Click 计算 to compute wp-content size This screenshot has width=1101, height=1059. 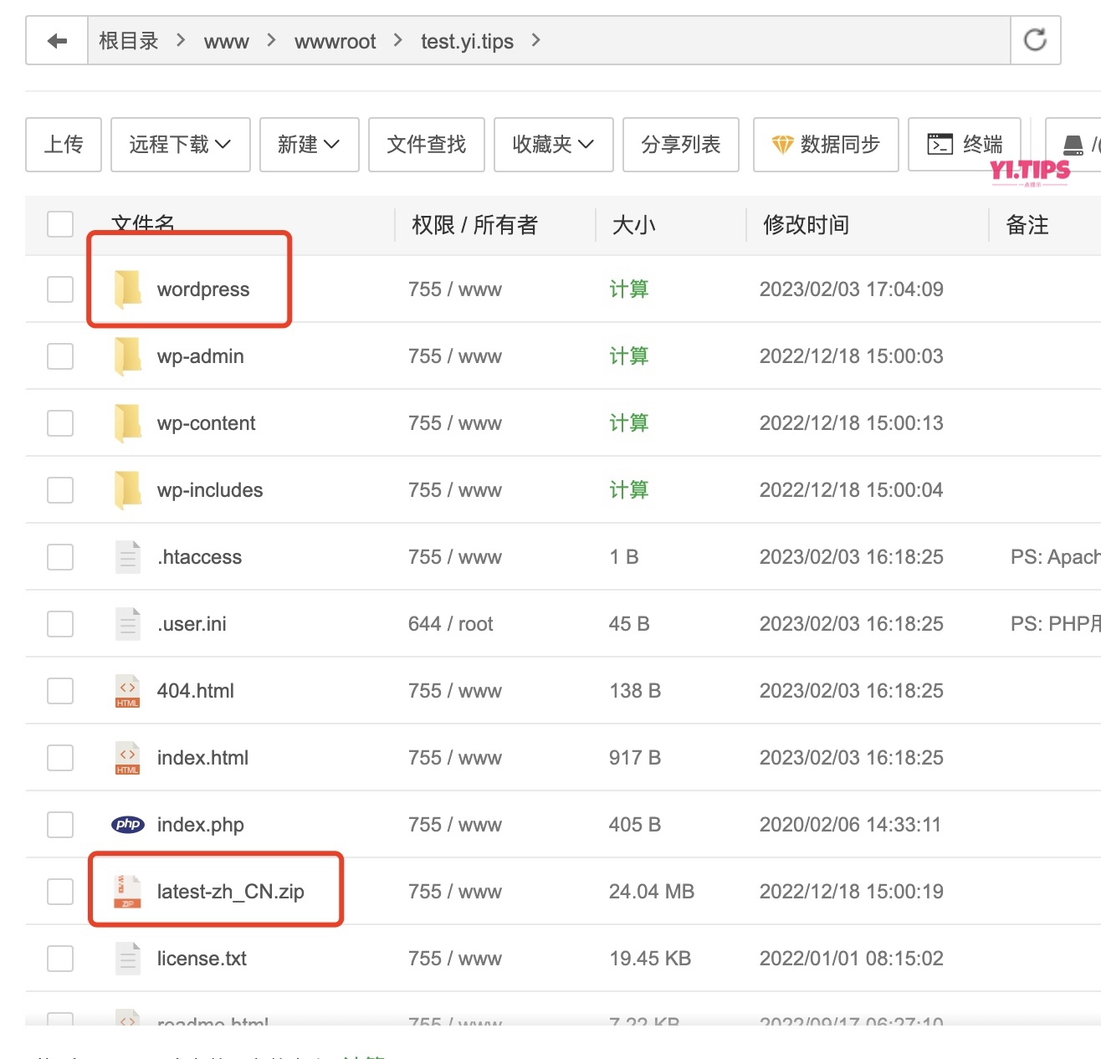point(628,422)
